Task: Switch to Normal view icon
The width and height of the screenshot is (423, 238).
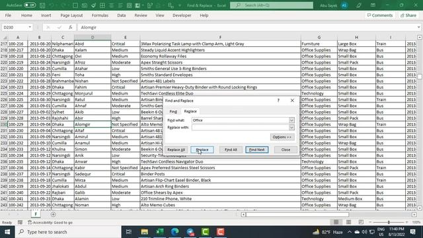Action: pyautogui.click(x=336, y=222)
